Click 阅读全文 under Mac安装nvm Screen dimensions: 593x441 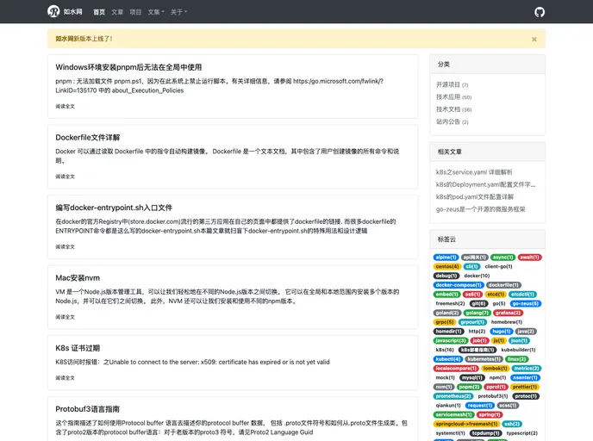pos(65,317)
